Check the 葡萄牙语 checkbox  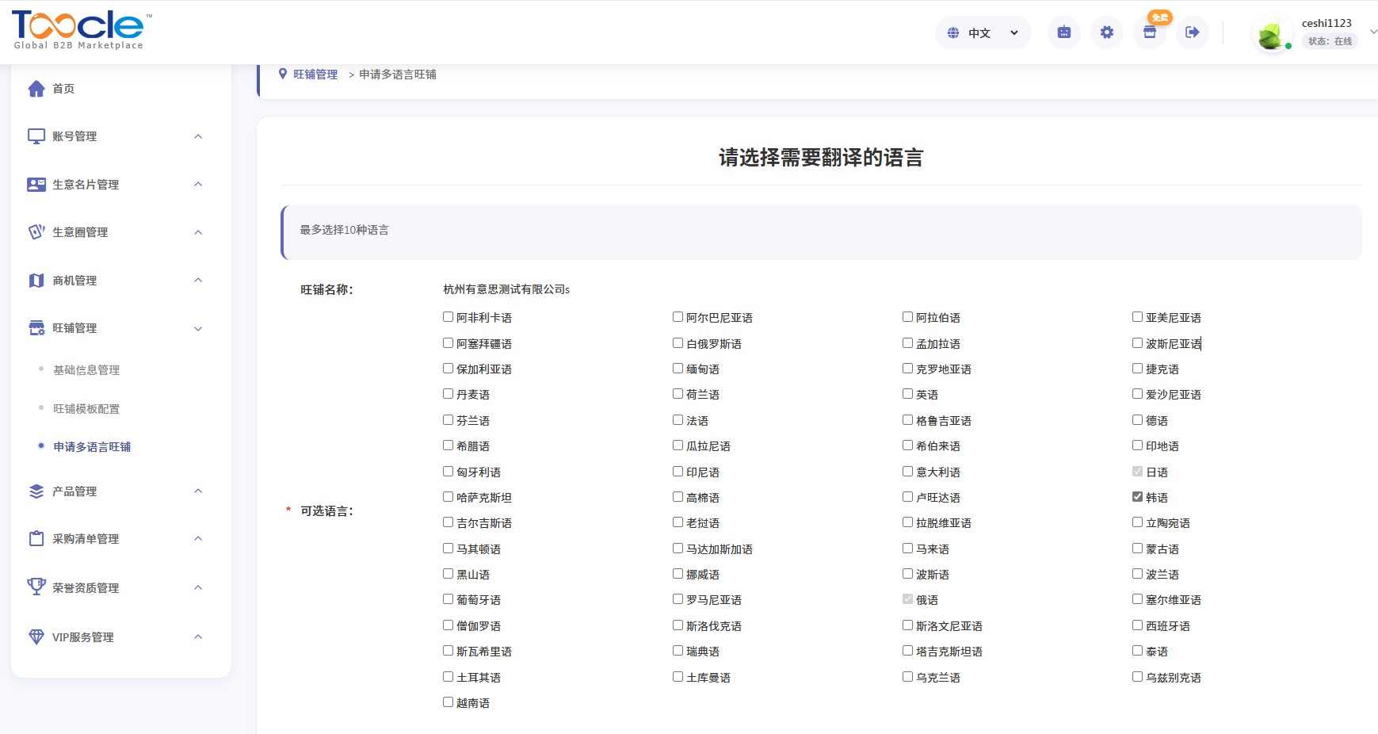(448, 599)
